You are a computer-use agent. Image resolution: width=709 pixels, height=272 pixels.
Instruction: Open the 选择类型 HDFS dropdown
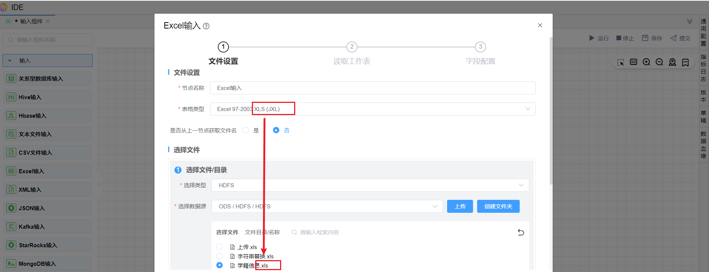(x=370, y=185)
